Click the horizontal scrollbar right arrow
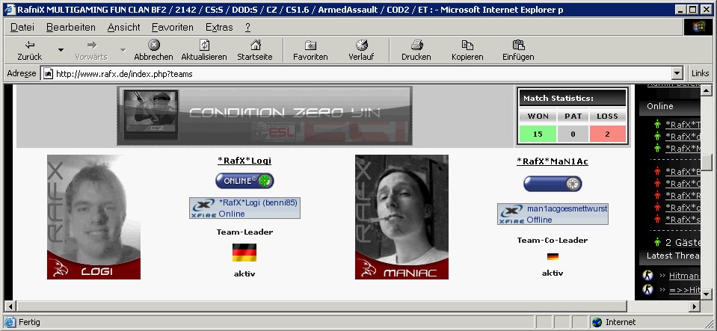The image size is (717, 331). (x=695, y=306)
